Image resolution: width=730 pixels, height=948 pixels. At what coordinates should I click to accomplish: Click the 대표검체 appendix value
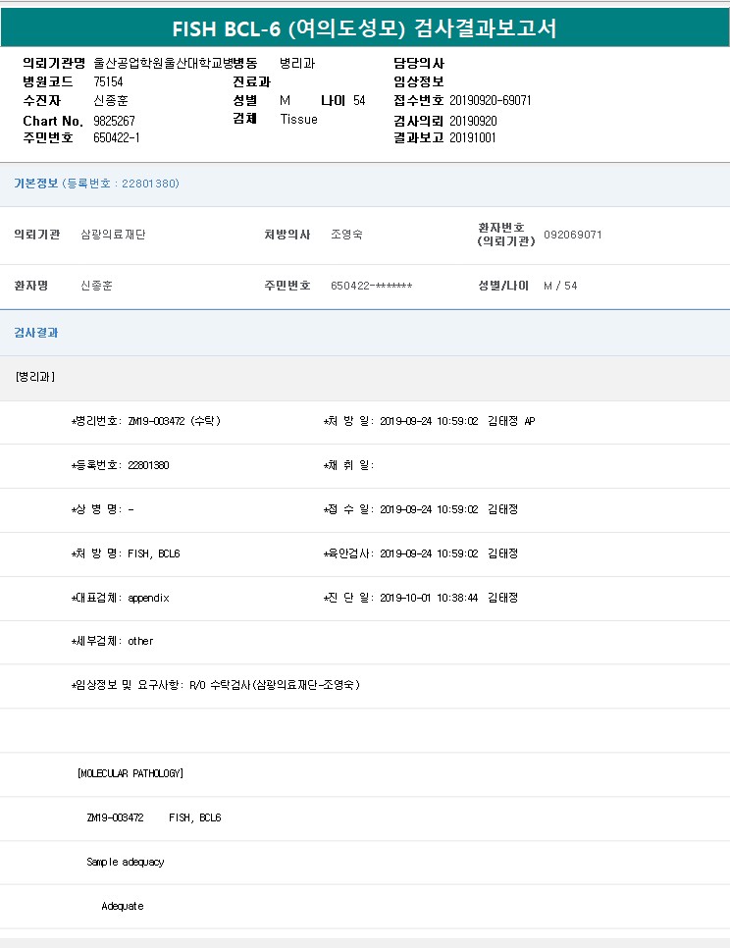coord(148,598)
